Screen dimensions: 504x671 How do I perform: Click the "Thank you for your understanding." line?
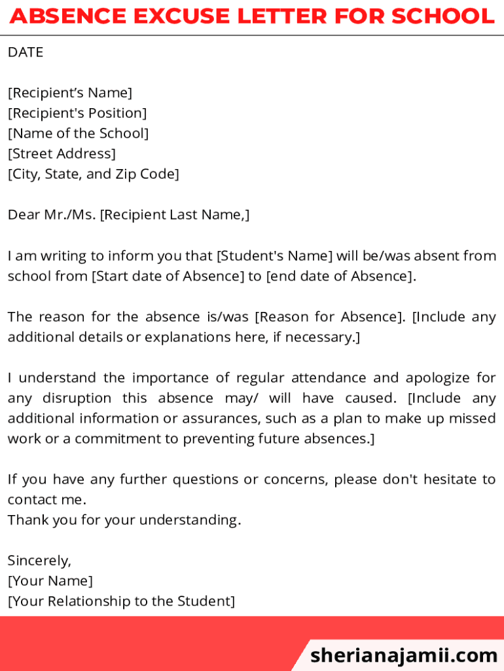124,520
